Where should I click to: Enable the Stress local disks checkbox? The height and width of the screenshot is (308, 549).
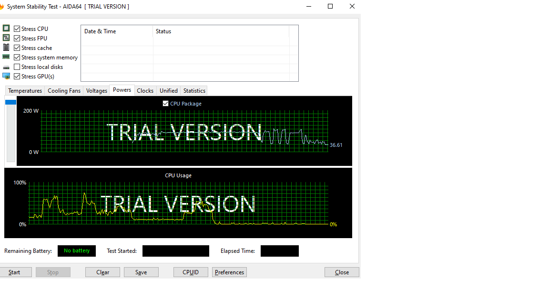click(x=17, y=67)
